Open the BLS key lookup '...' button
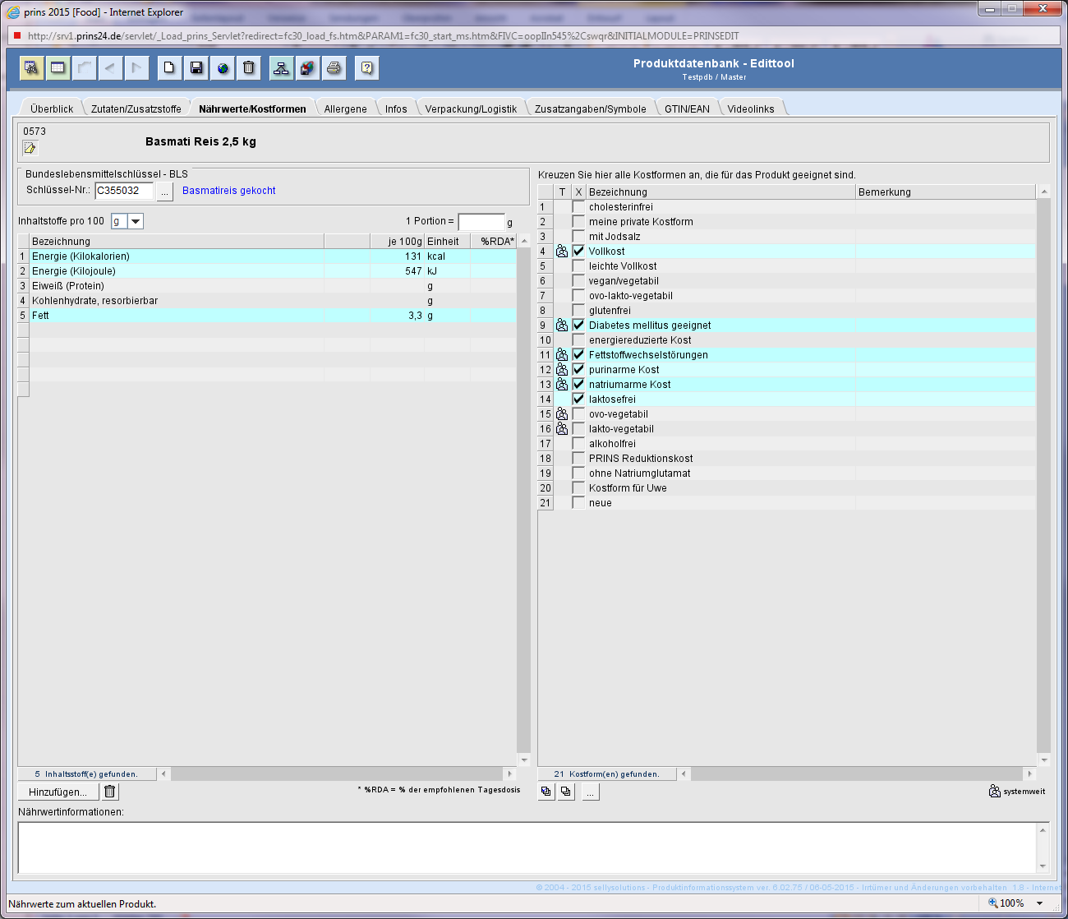 164,191
